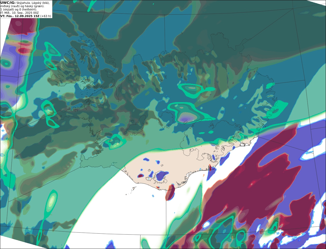The image size is (326, 249).
Task: Click the text "miðský (rauð) og háský (græn)."
Action: tap(22, 6)
